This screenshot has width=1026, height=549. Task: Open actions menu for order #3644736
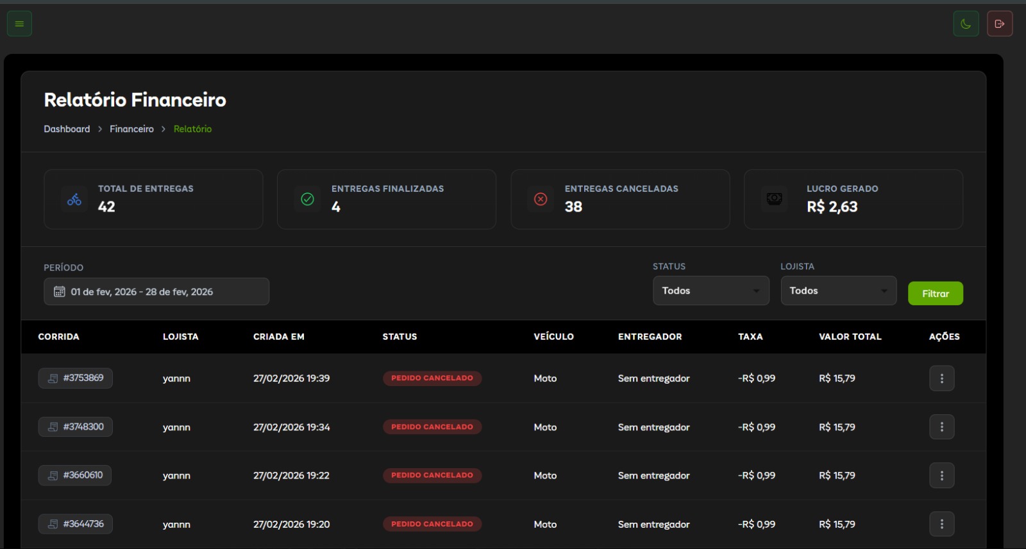941,524
